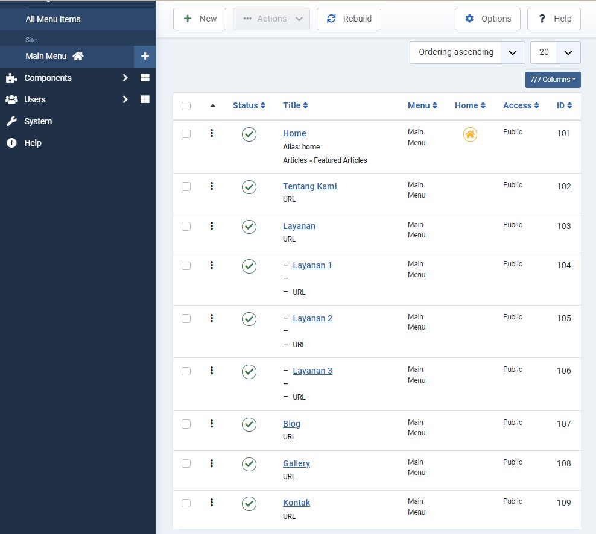Open All Menu Items in sidebar
The width and height of the screenshot is (596, 534).
(53, 19)
